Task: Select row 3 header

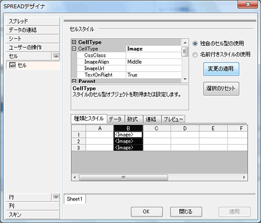Action: [x=78, y=148]
